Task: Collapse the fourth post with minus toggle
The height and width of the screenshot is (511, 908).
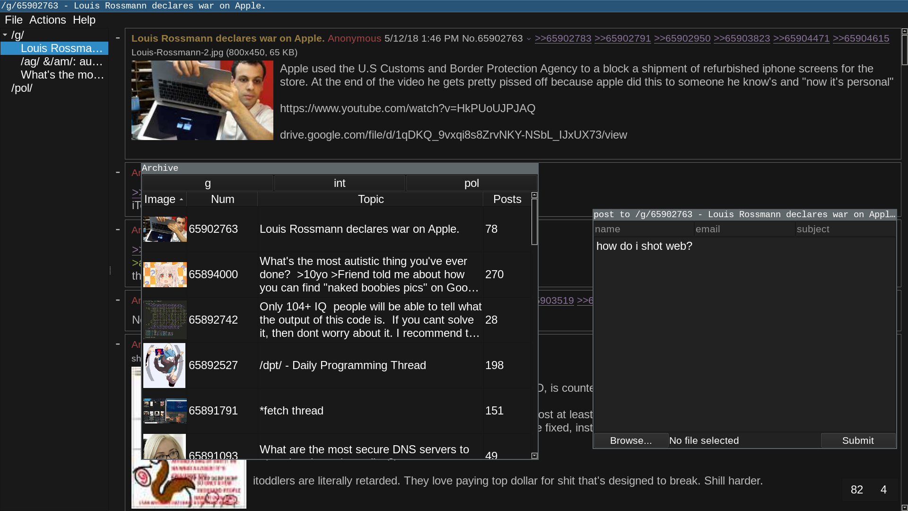Action: 118,300
